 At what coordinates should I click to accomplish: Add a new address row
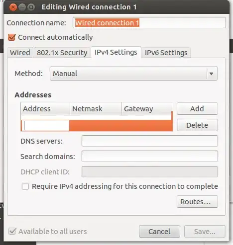click(x=197, y=109)
